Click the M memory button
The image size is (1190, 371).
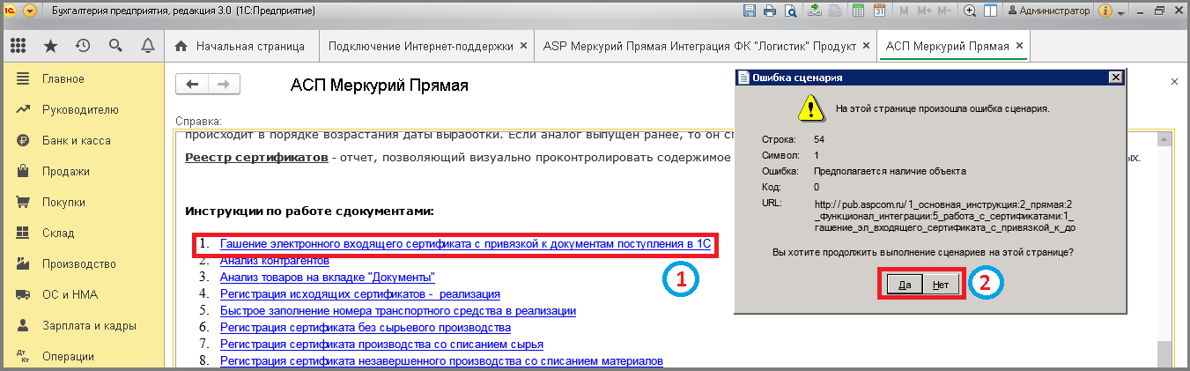pos(904,11)
